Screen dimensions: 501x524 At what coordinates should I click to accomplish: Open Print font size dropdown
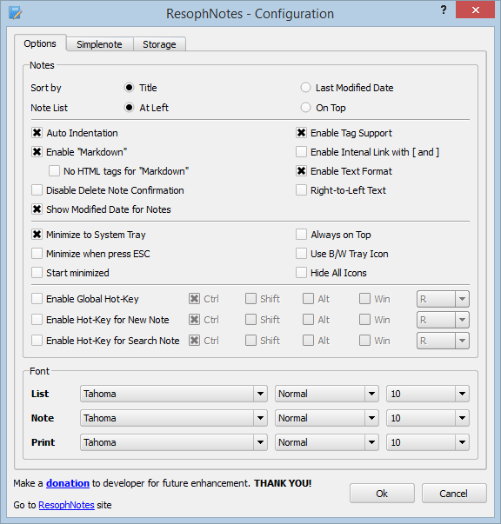pos(428,442)
